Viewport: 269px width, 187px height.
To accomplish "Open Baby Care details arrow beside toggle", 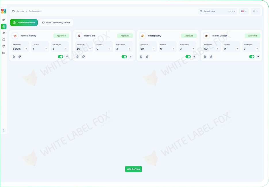I will pyautogui.click(x=130, y=57).
